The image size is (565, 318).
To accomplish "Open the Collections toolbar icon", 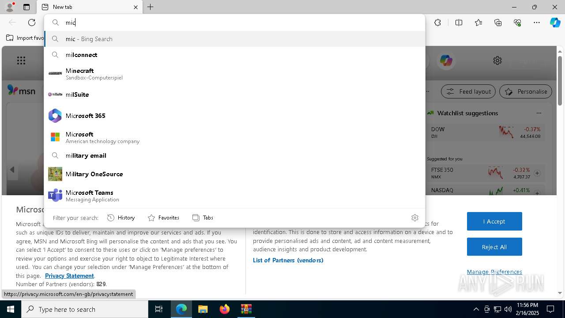I will click(498, 23).
